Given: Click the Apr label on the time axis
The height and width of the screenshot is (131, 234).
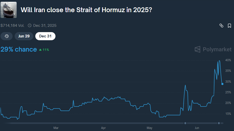Looking at the screenshot, I should (103, 128).
